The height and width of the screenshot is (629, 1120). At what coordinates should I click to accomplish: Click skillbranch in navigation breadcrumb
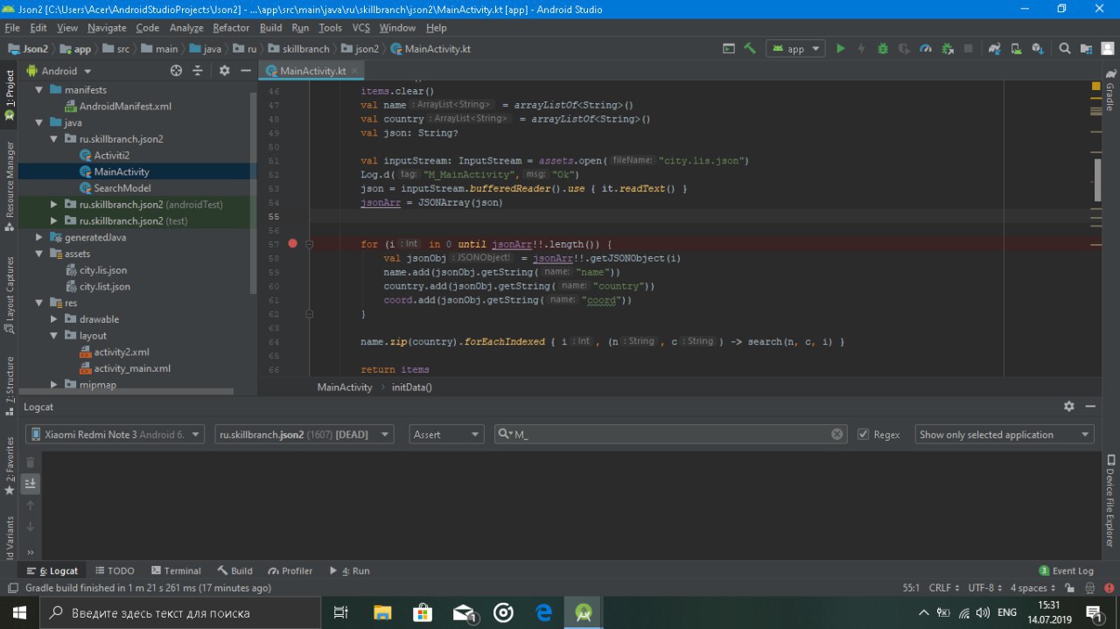[x=299, y=49]
